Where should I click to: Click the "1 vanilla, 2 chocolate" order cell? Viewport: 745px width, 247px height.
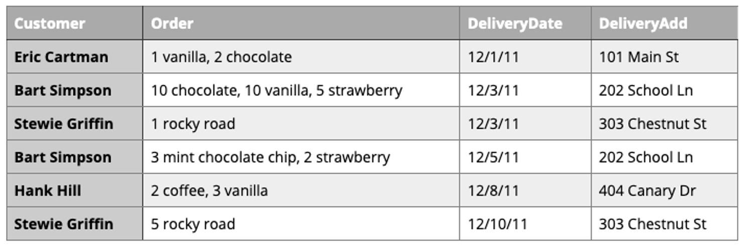tap(221, 57)
